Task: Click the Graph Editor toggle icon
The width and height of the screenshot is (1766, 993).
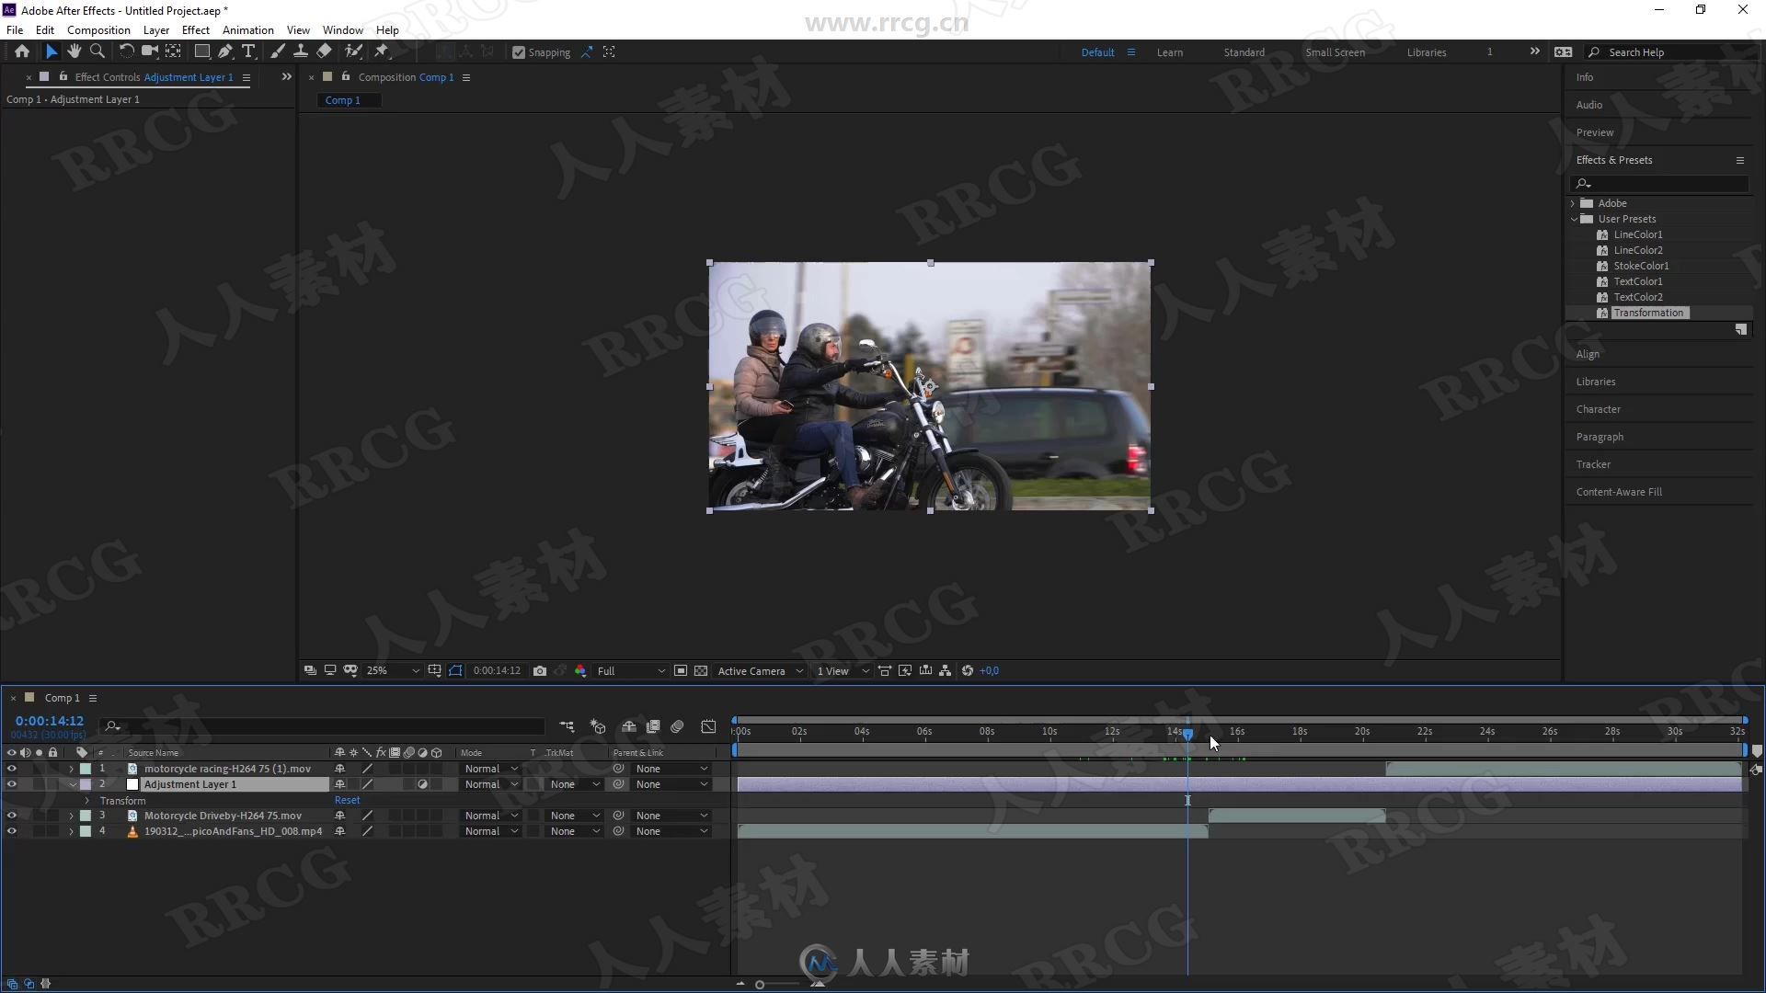Action: (707, 727)
